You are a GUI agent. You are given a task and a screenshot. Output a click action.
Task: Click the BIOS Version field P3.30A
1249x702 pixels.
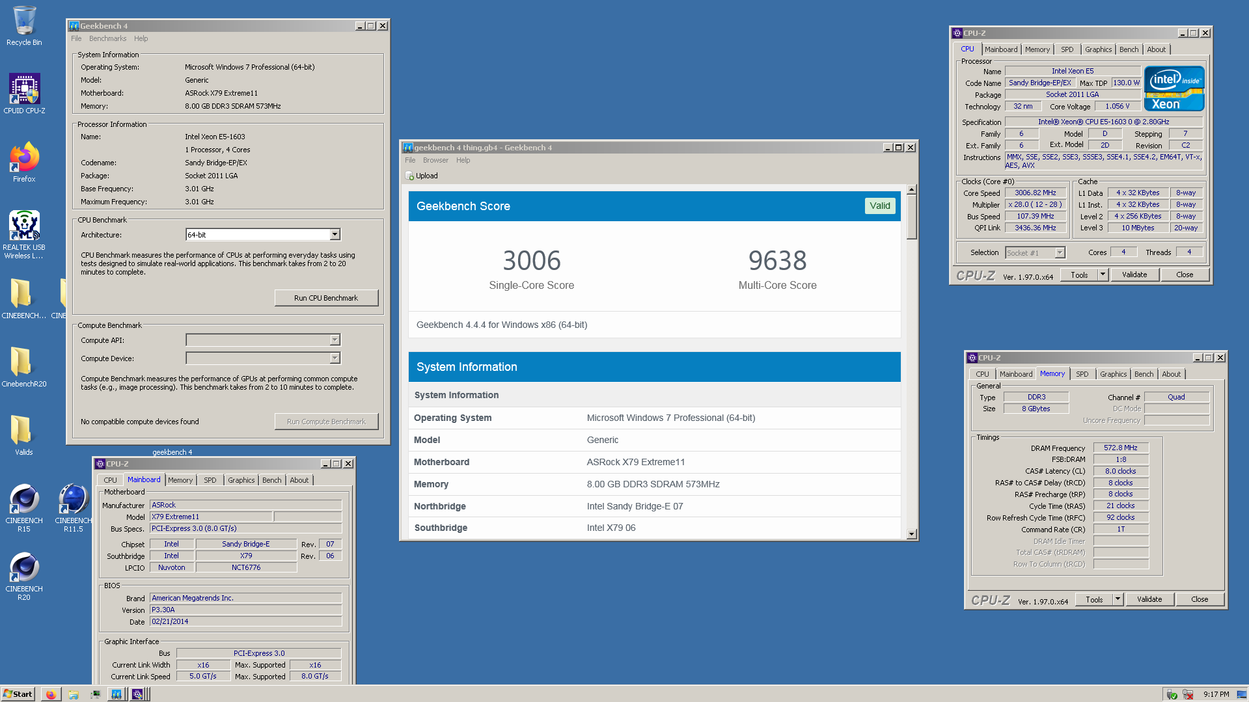point(245,610)
